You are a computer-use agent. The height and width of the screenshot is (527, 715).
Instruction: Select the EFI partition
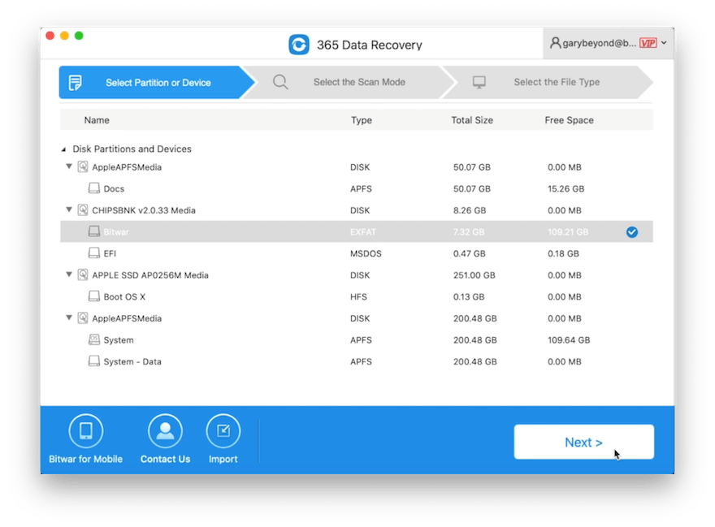[357, 253]
